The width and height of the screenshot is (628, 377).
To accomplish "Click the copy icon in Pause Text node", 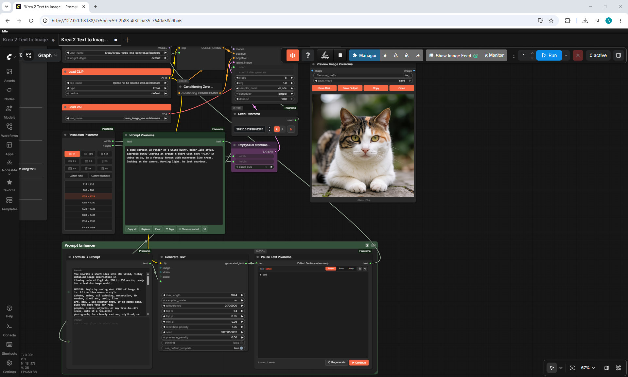I will [360, 269].
